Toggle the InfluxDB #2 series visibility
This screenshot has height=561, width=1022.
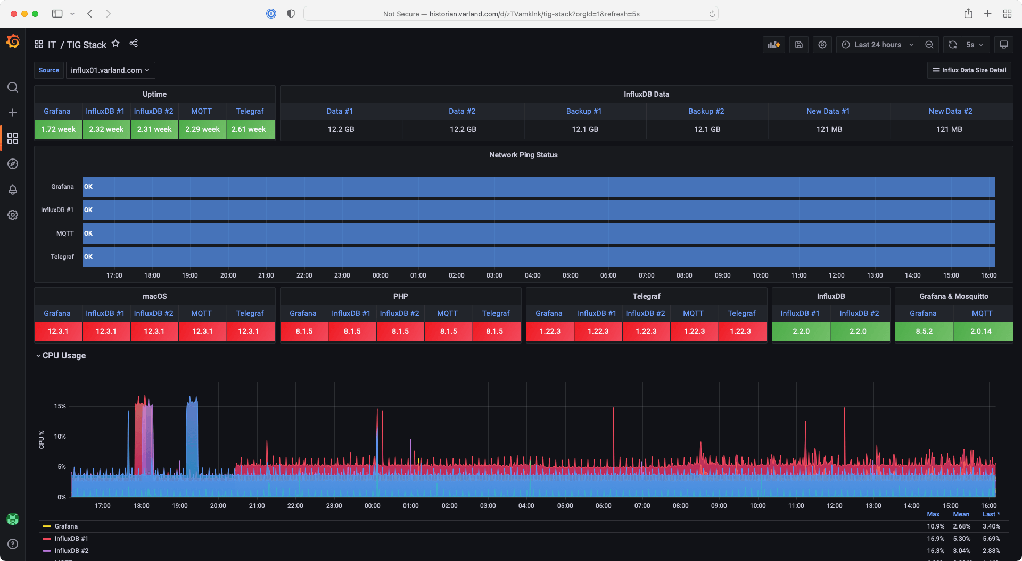[x=72, y=551]
